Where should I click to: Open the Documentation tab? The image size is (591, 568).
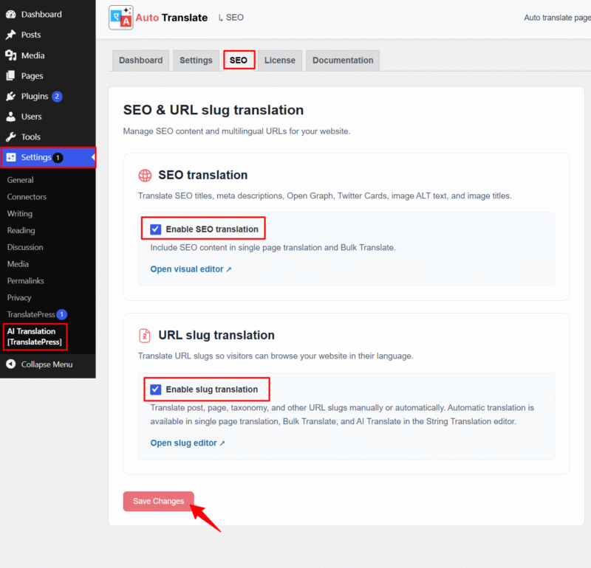(x=343, y=60)
